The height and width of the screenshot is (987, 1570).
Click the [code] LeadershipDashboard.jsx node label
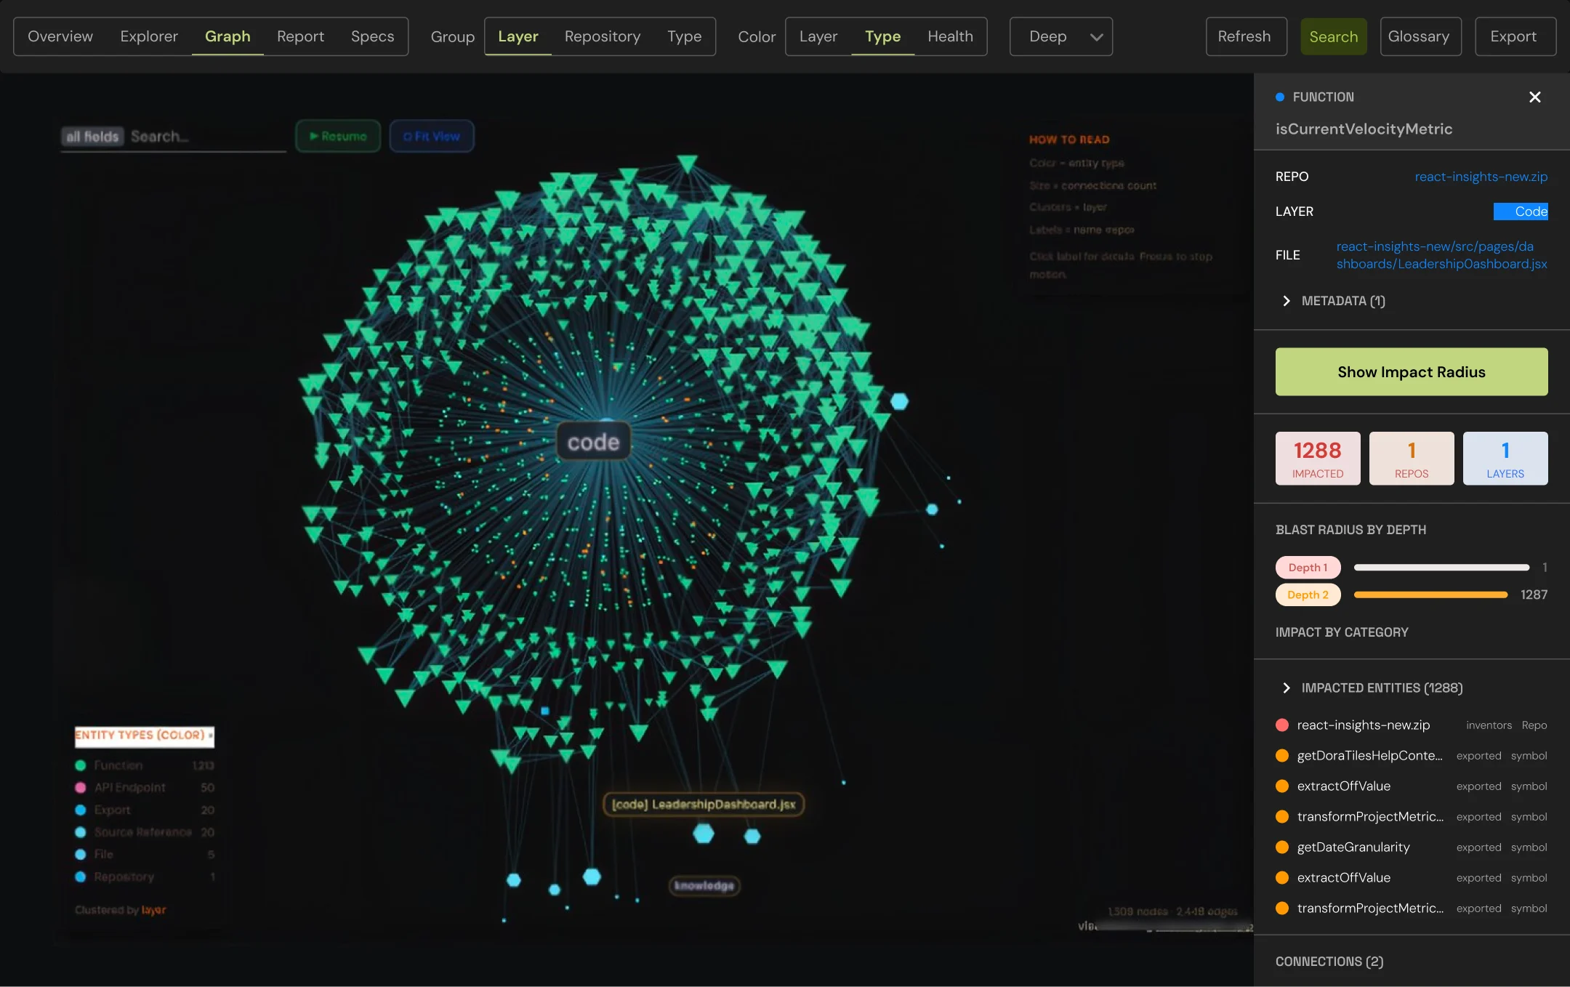click(704, 805)
